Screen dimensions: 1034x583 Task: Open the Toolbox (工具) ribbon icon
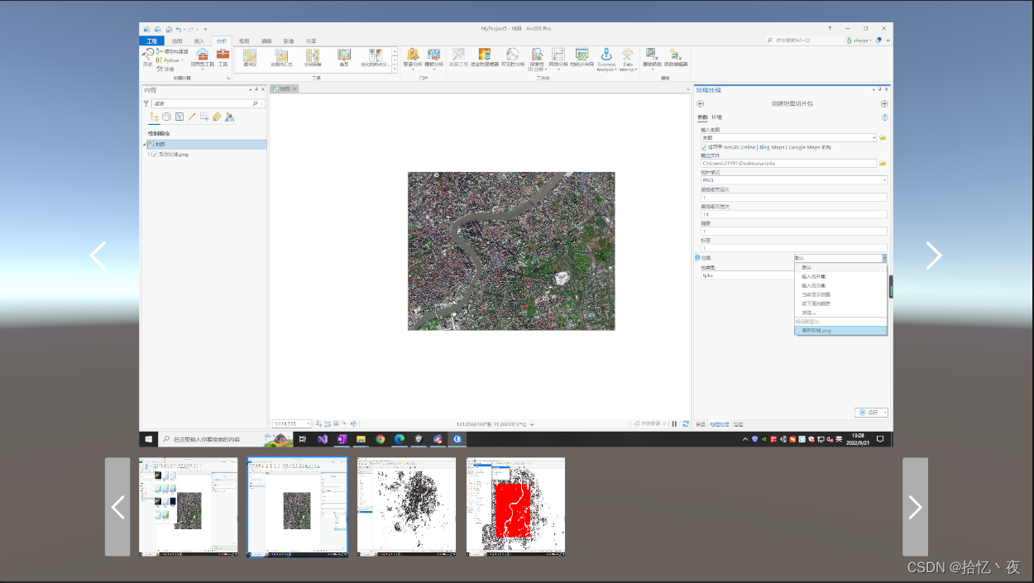click(x=223, y=57)
